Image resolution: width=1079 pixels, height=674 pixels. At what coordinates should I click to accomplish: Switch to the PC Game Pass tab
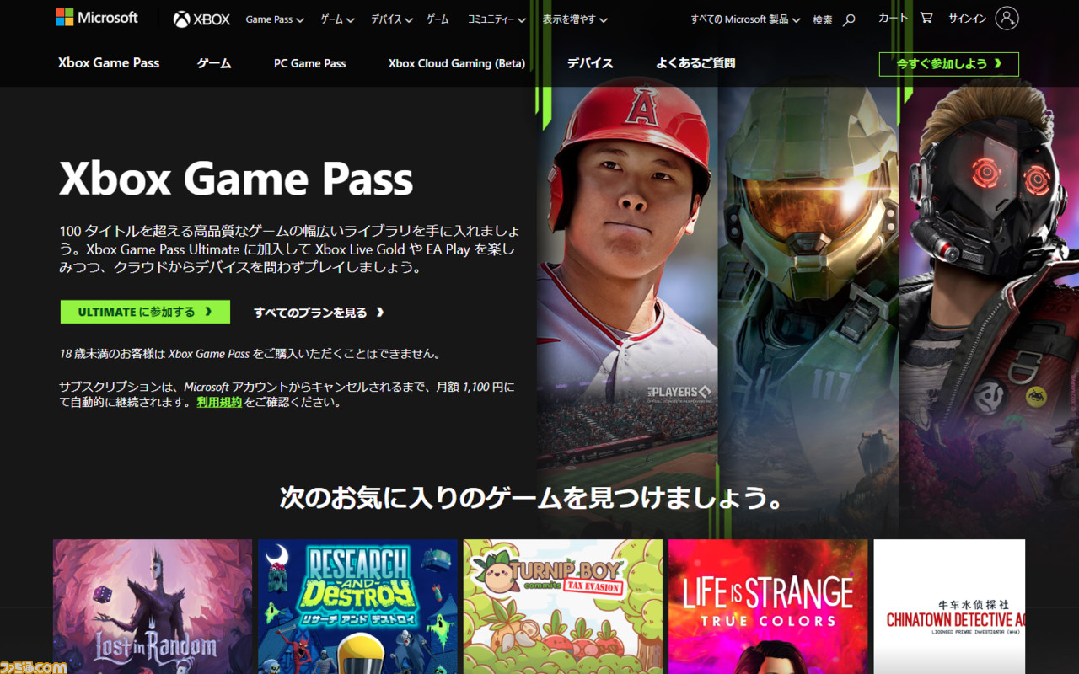309,63
